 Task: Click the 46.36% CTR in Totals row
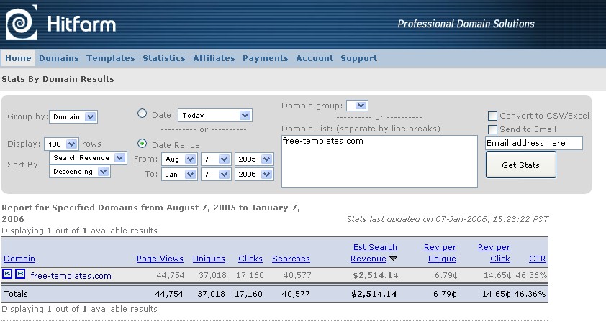530,294
